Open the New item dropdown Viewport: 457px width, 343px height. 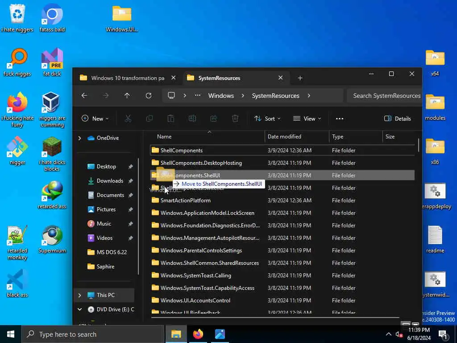coord(95,118)
